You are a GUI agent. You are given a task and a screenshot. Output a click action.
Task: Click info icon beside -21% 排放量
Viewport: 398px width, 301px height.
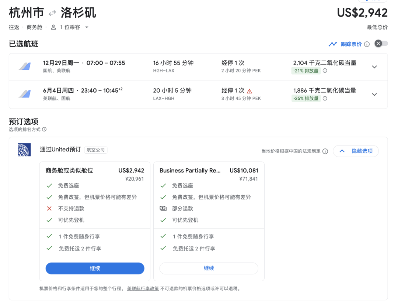pyautogui.click(x=325, y=71)
